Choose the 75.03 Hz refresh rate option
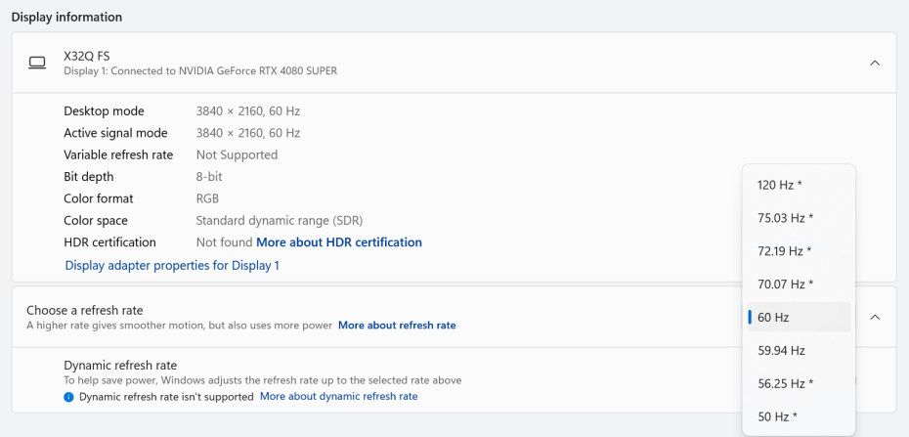 785,218
